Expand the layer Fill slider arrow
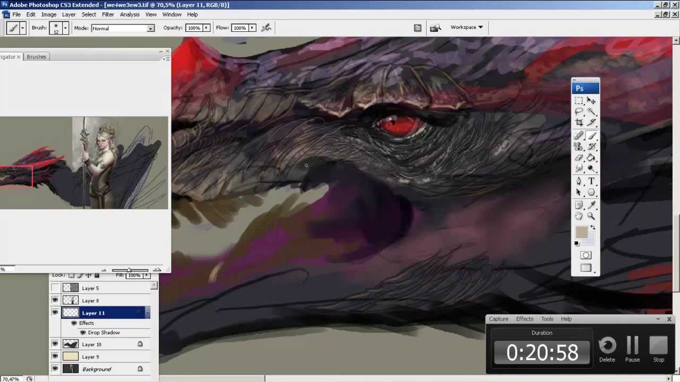 tap(146, 275)
